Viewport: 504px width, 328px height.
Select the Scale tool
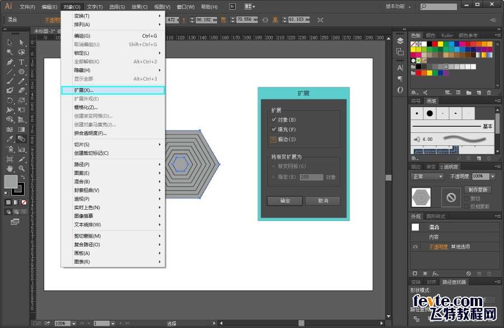21,100
